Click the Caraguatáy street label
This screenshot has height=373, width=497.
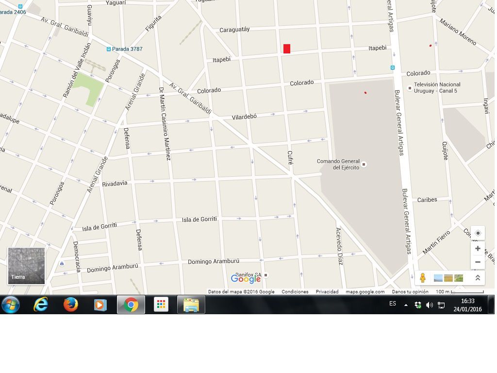234,30
